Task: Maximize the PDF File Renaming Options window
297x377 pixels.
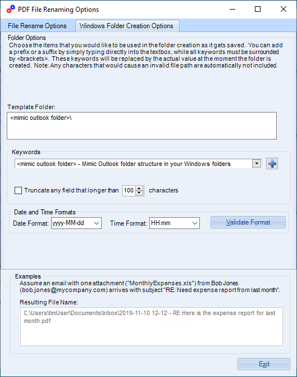Action: click(258, 9)
